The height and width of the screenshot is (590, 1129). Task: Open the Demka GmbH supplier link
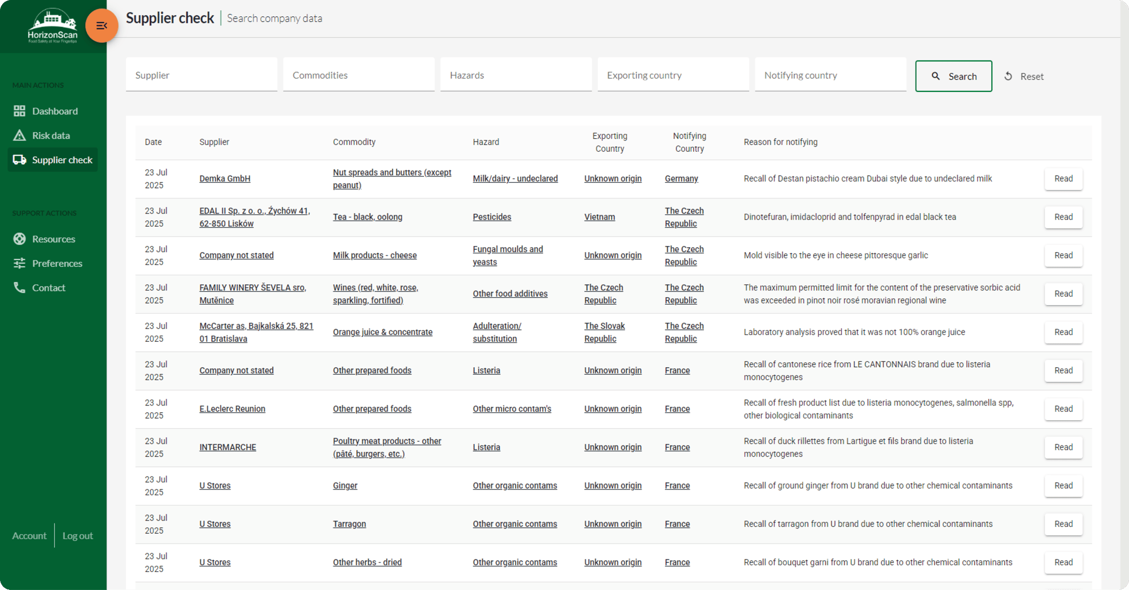coord(225,179)
